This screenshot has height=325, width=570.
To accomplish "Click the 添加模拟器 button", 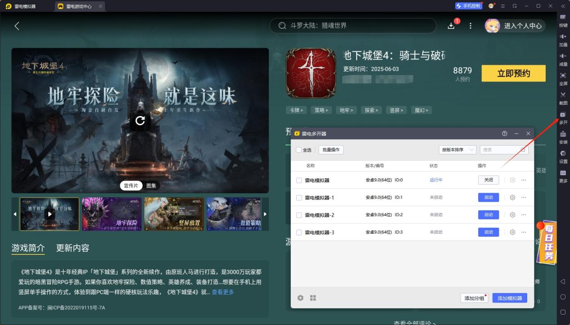I will [510, 298].
